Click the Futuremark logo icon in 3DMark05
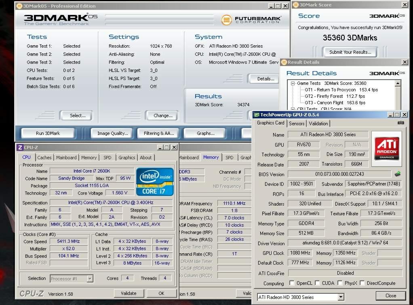Screen dimensions: 413x305 tap(226, 20)
